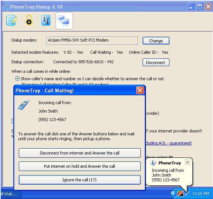
Task: Close the Call Waiting dialog
Action: click(140, 90)
